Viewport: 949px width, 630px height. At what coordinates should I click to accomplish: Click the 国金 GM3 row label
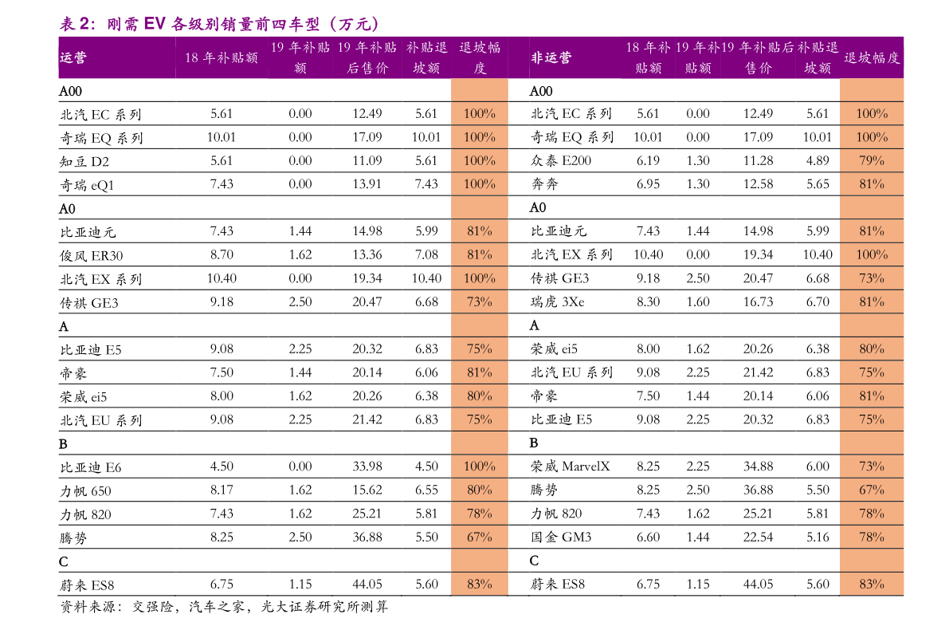[x=560, y=537]
